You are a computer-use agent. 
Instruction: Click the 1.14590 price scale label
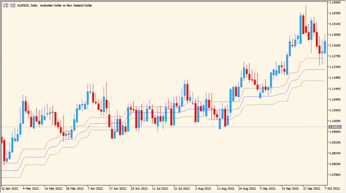[x=335, y=13]
